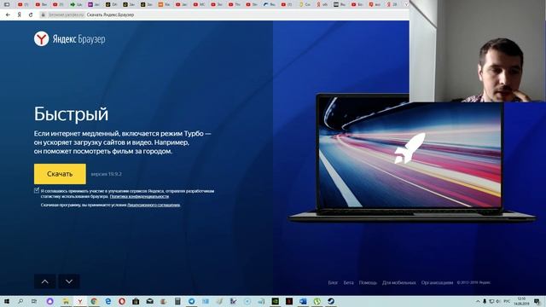Open Microsoft Store from taskbar
The height and width of the screenshot is (307, 546).
(x=136, y=301)
